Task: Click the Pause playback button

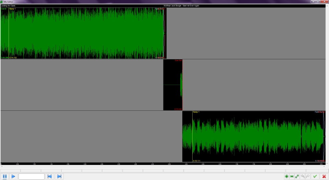Action: click(5, 177)
